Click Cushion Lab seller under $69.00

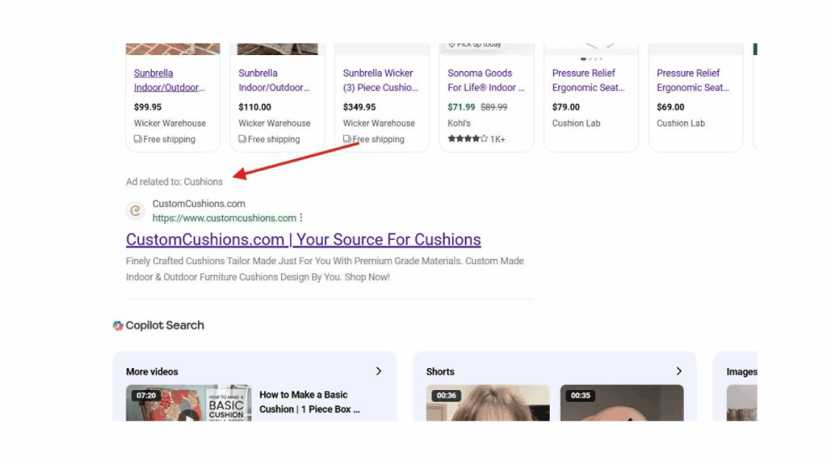point(680,123)
